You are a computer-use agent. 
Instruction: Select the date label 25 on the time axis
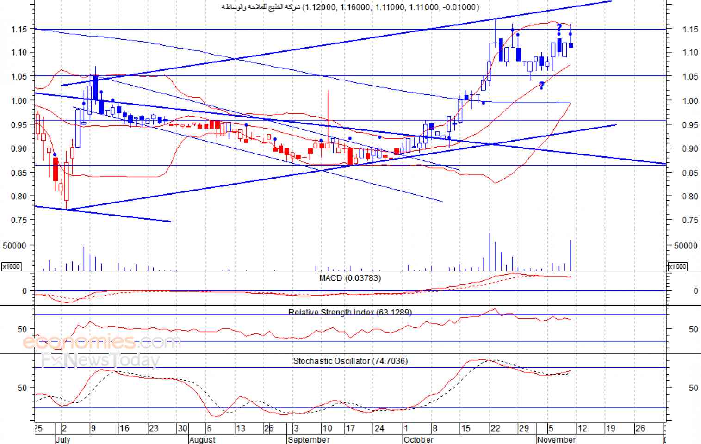[x=38, y=428]
